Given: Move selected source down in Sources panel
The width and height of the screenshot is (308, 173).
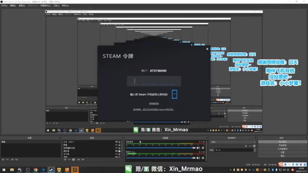Looking at the screenshot, I should (x=83, y=160).
